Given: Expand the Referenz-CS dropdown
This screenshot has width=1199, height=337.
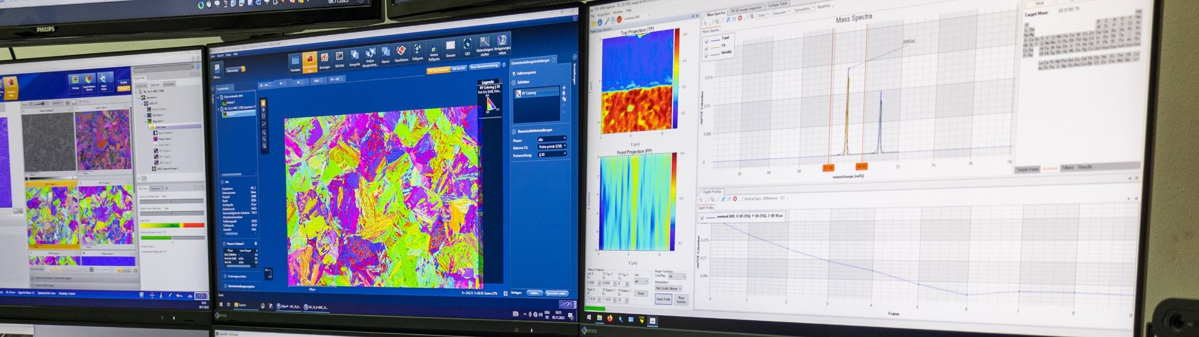Looking at the screenshot, I should [x=551, y=147].
